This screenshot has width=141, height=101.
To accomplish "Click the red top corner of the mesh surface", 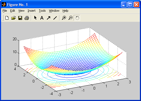I will [x=95, y=34].
